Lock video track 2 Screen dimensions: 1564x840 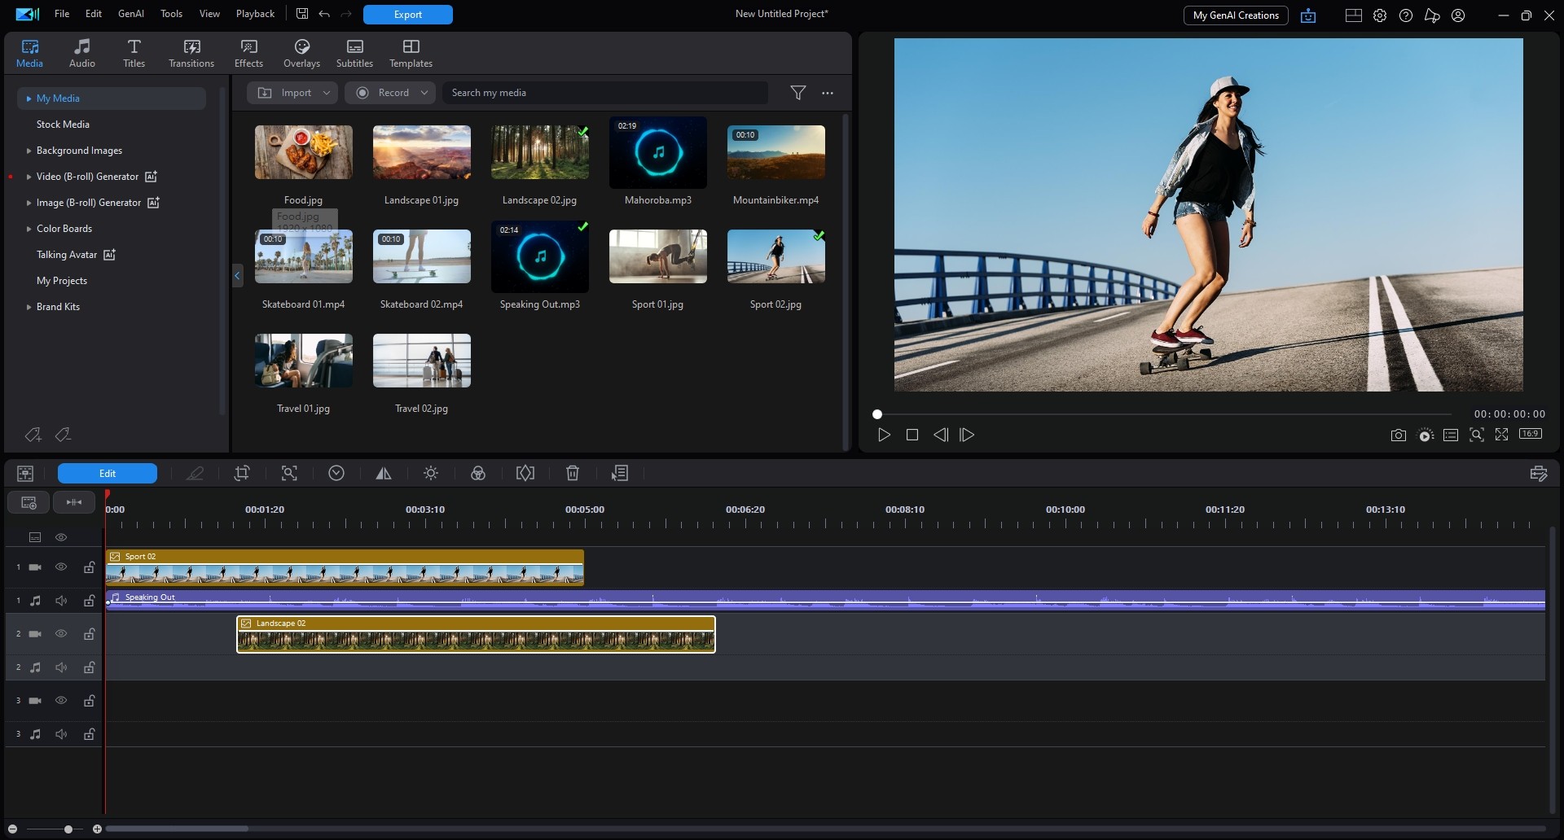[x=89, y=634]
